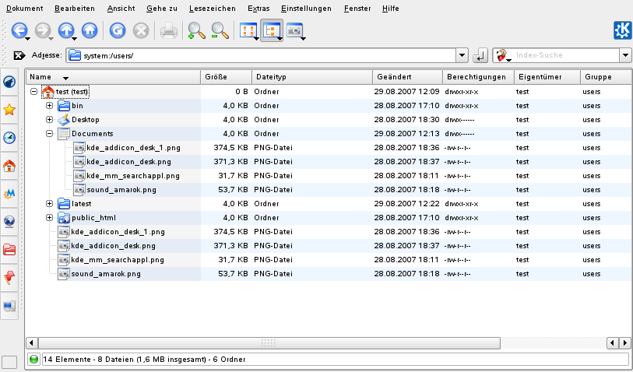Image resolution: width=633 pixels, height=372 pixels.
Task: Open the Home folder from toolbar
Action: pyautogui.click(x=90, y=30)
